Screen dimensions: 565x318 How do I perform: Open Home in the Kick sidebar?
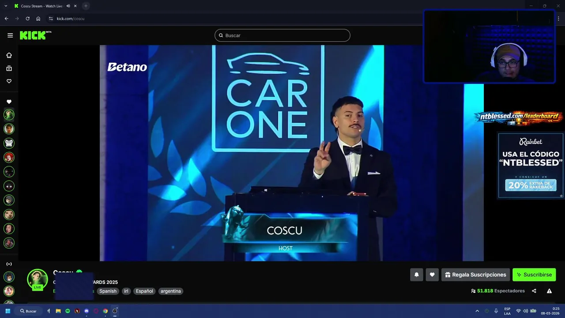(9, 55)
